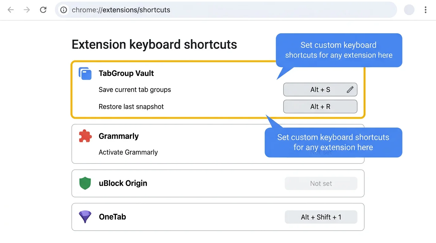Reload the extensions shortcuts page
The height and width of the screenshot is (243, 436).
tap(43, 10)
